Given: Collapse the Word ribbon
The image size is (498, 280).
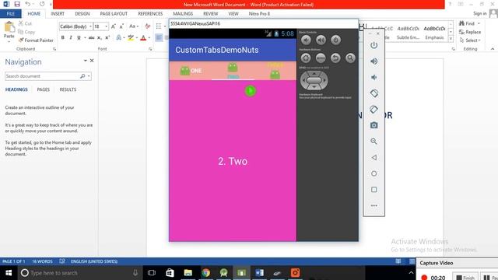Looking at the screenshot, I should tap(493, 49).
